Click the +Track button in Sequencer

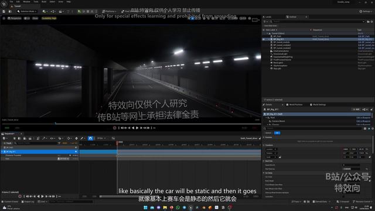[x=7, y=143]
